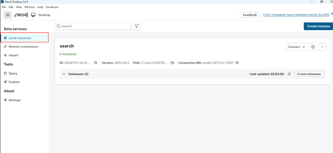Open the View menu
This screenshot has width=333, height=153.
pos(19,7)
